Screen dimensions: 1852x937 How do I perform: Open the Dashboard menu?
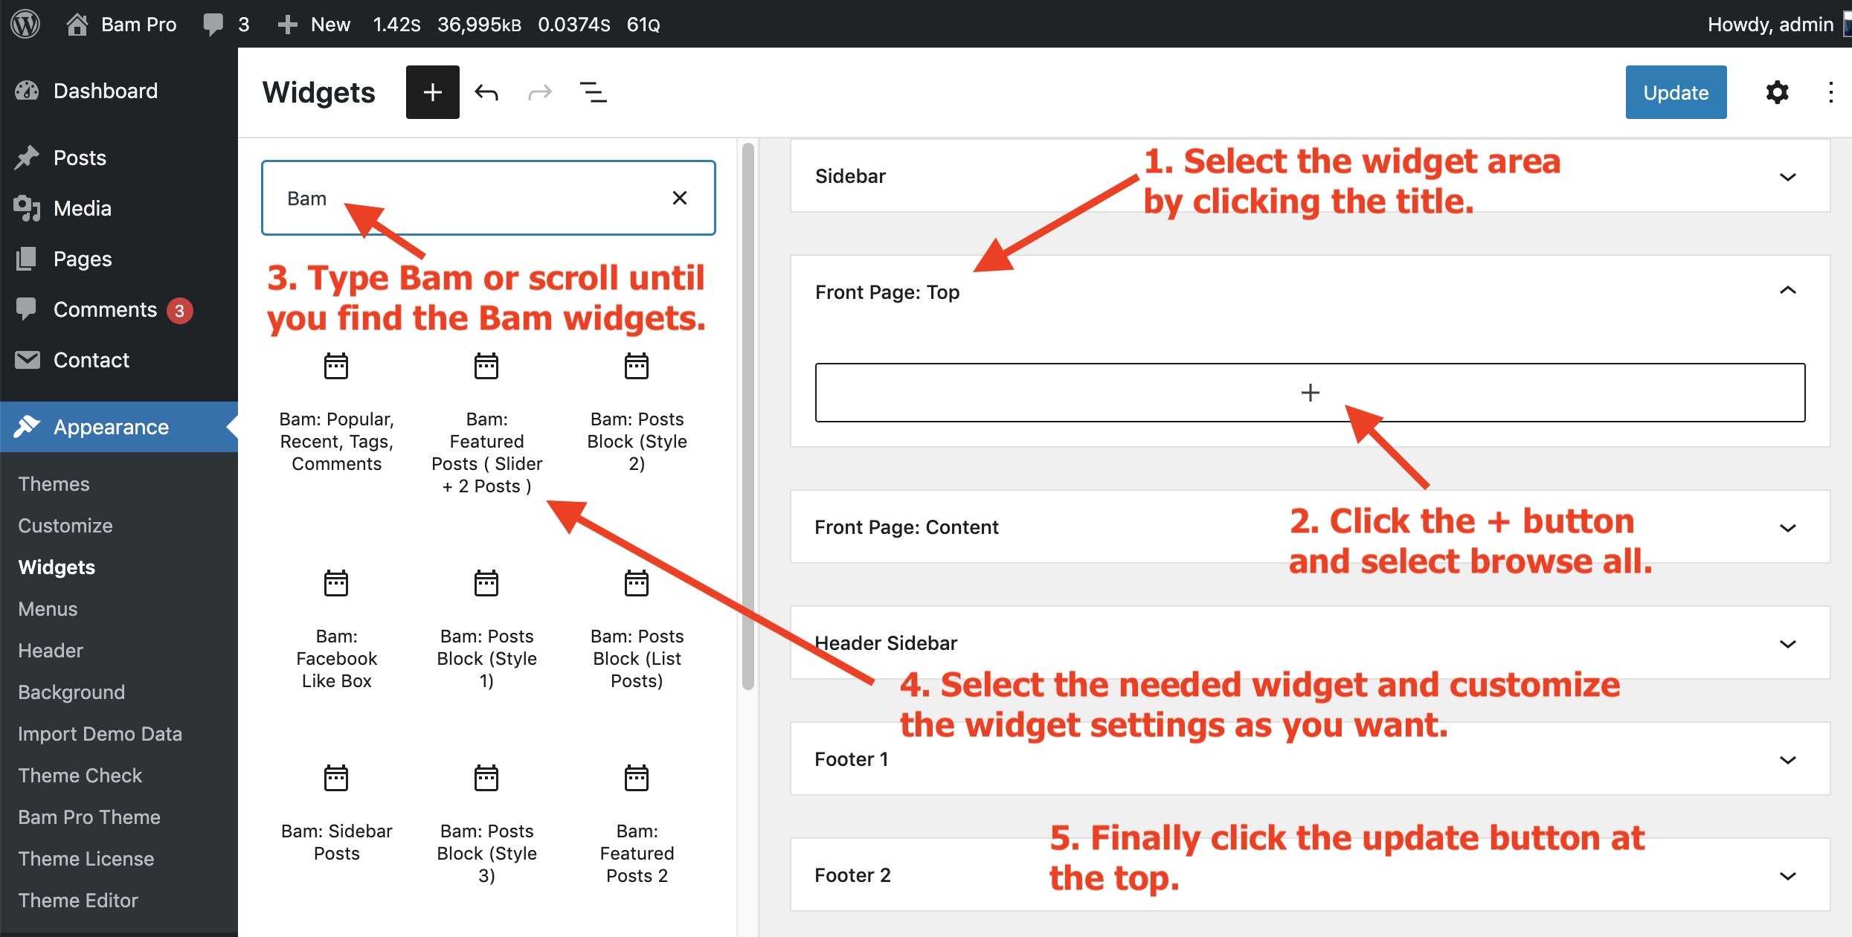click(119, 91)
